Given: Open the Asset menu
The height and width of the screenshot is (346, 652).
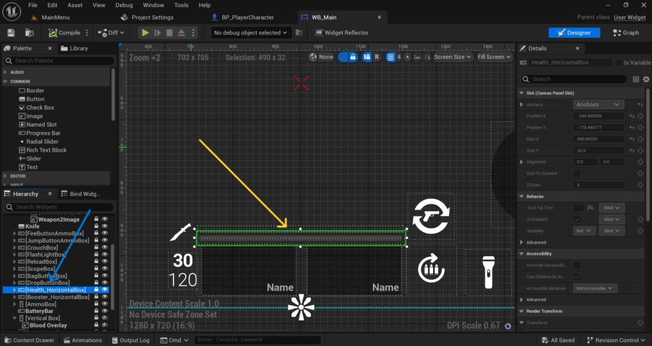Looking at the screenshot, I should (75, 5).
